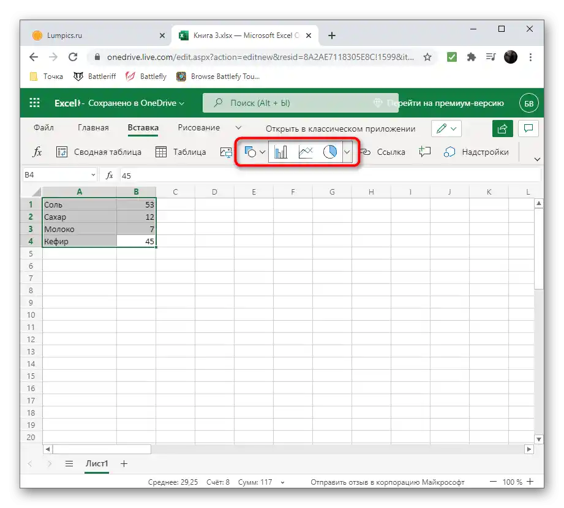Image resolution: width=564 pixels, height=508 pixels.
Task: Expand the ribbon with the chevron at right
Action: 538,159
